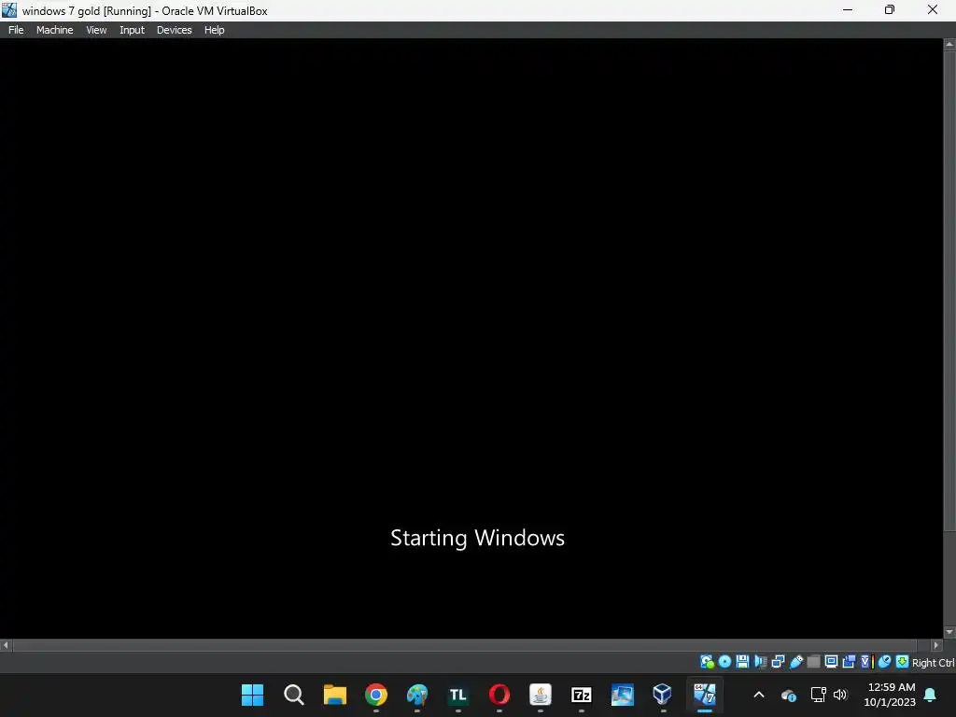Click the network adapters status icon
Image resolution: width=956 pixels, height=717 pixels.
click(x=778, y=662)
